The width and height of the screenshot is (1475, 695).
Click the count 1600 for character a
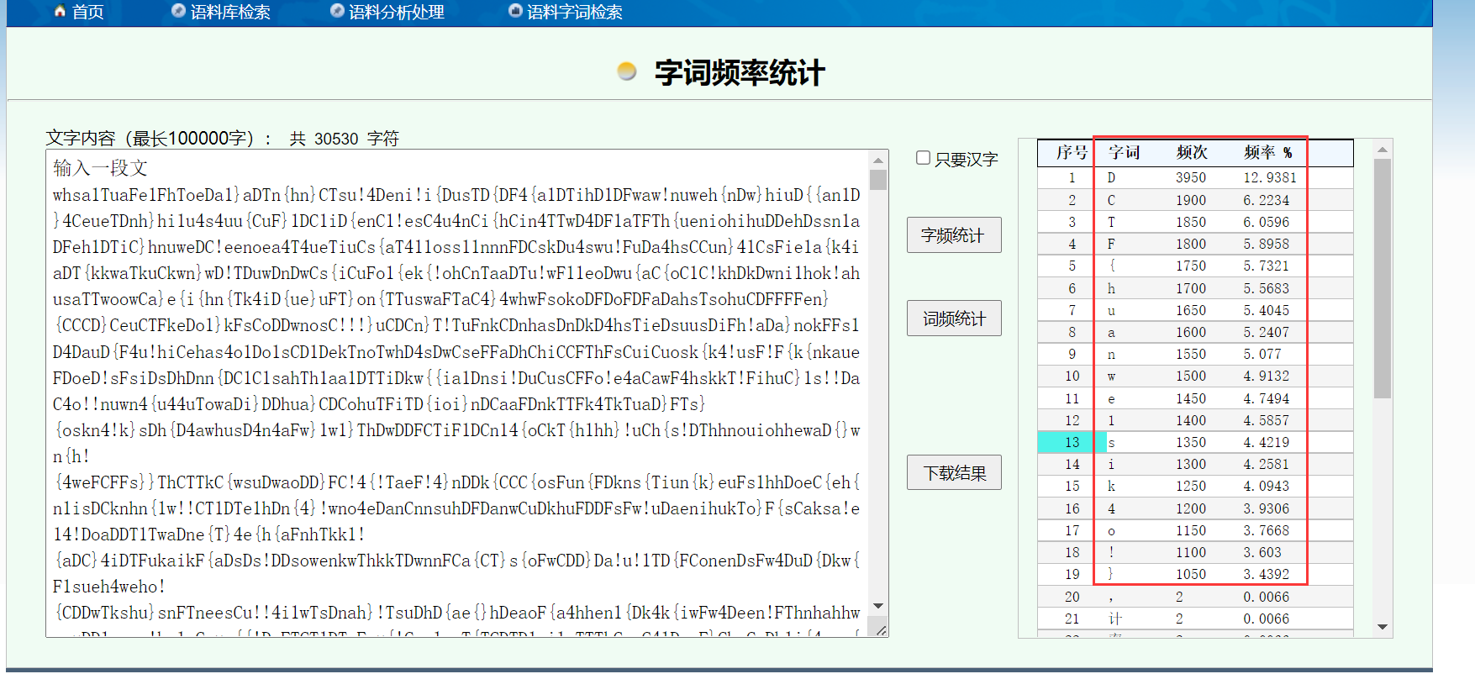(1191, 332)
